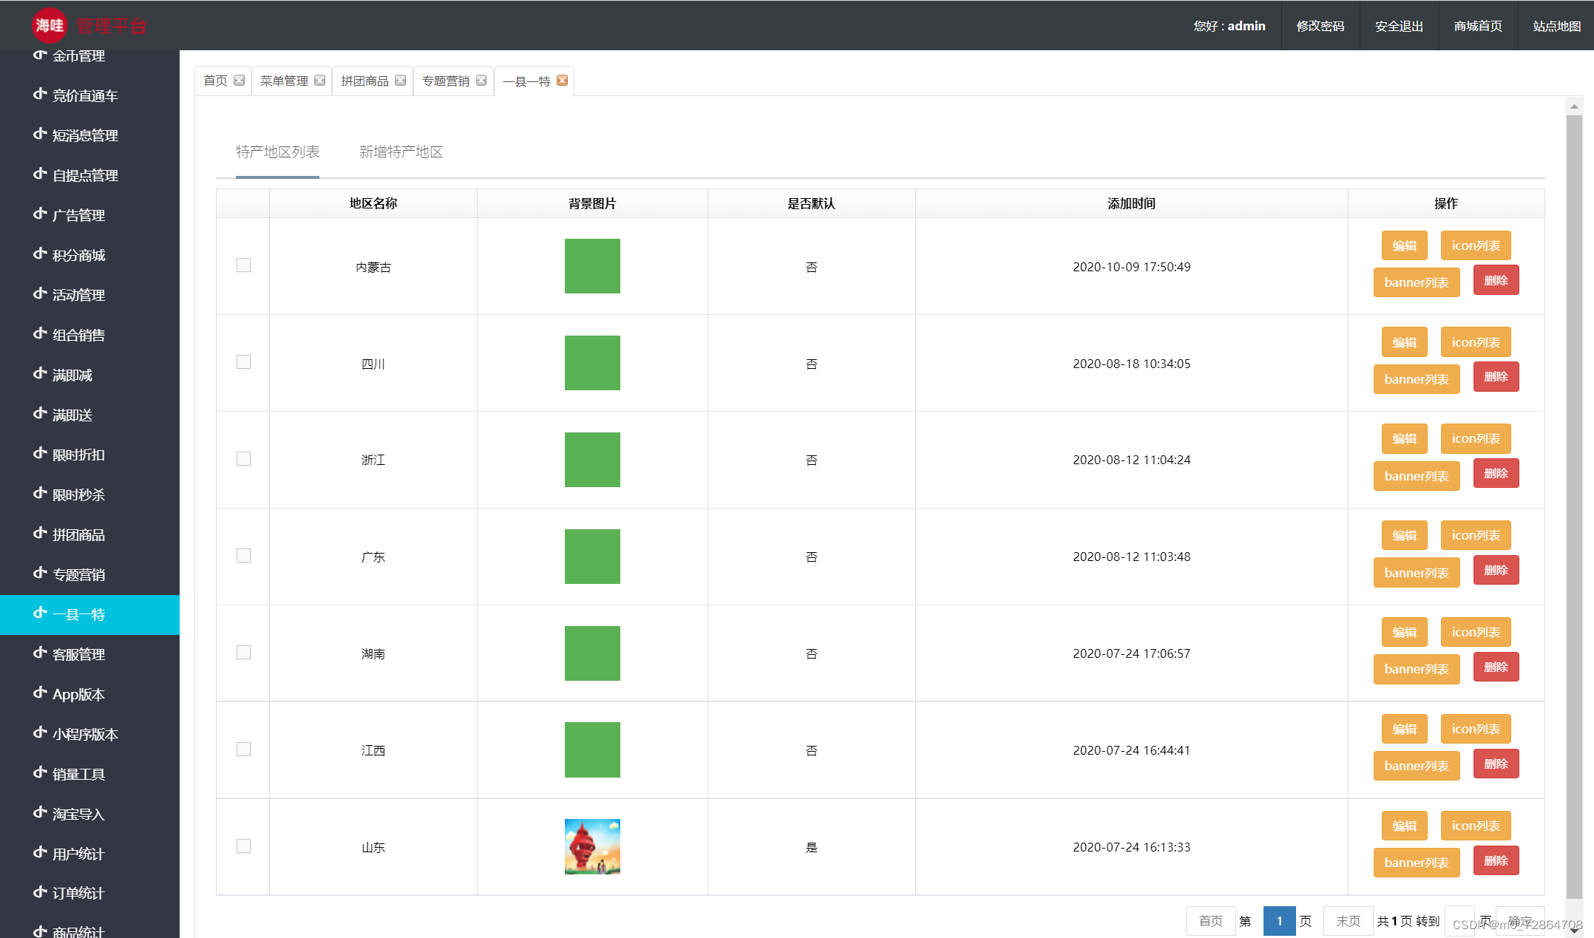
Task: Open App版本 using its sidebar icon
Action: [x=41, y=693]
